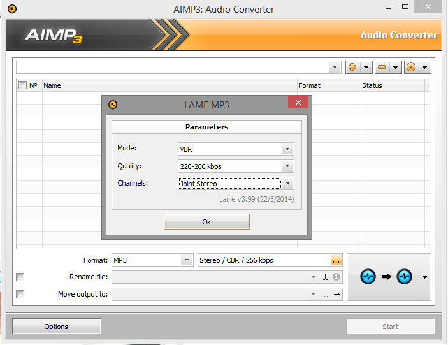Image resolution: width=448 pixels, height=345 pixels.
Task: Click the browse ellipsis in Move output to row
Action: [324, 295]
